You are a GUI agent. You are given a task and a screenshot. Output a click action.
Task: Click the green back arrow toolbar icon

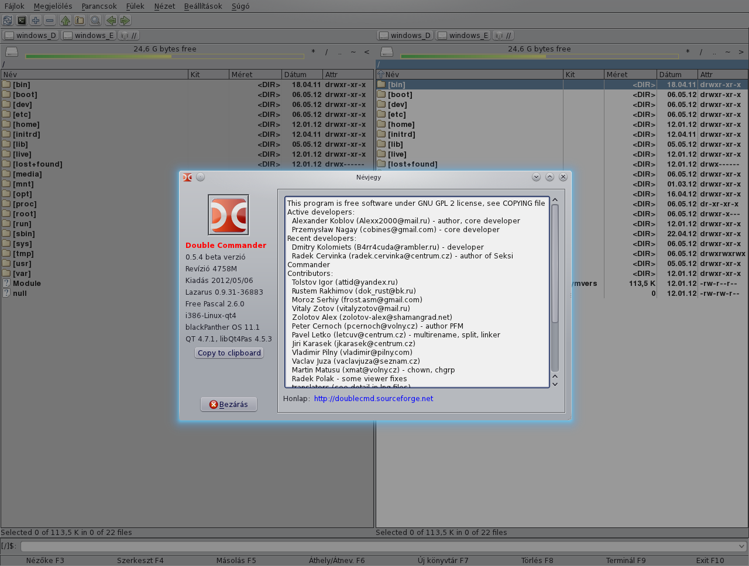(111, 20)
